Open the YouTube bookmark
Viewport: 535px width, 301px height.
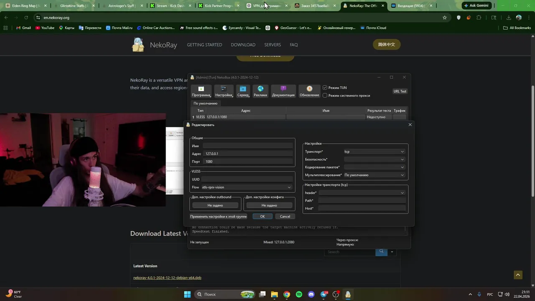point(45,28)
